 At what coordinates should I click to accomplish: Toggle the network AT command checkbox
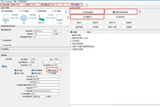32,73
